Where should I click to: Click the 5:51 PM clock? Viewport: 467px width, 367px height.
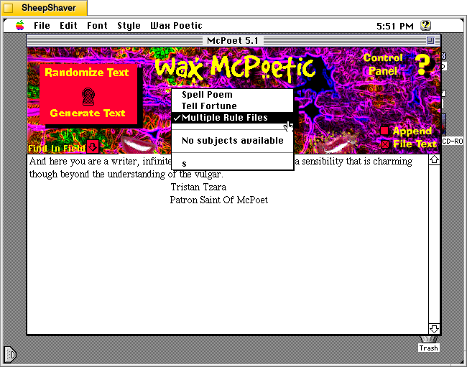[x=395, y=26]
